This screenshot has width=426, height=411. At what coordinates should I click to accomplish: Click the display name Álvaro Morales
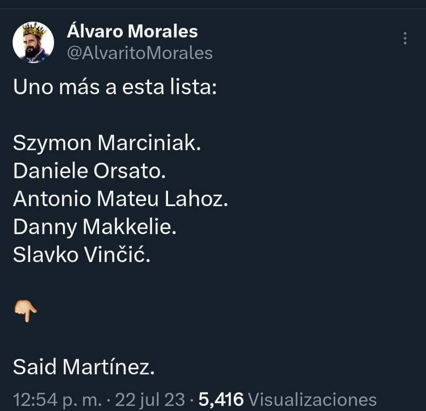point(132,31)
